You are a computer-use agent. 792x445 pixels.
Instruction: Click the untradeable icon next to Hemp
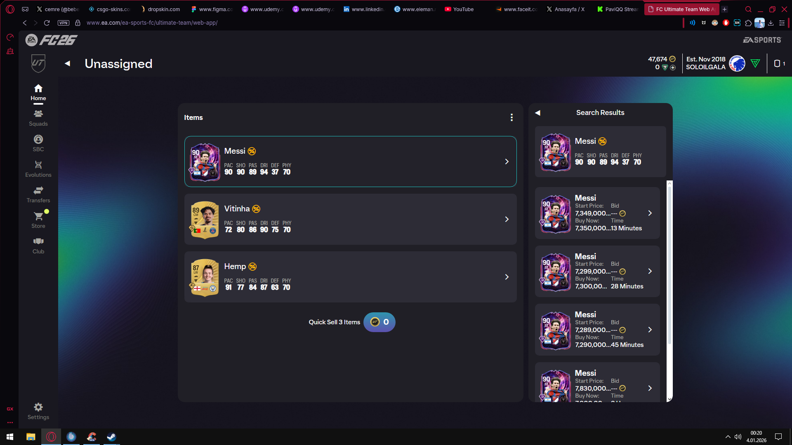point(252,267)
